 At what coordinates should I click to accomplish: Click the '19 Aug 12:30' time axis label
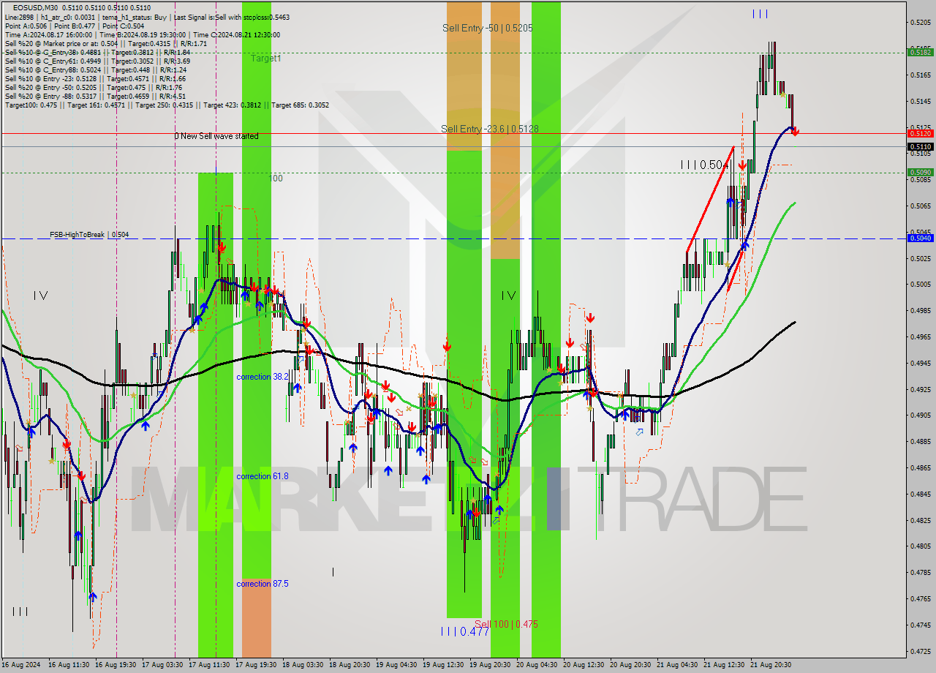pos(442,665)
